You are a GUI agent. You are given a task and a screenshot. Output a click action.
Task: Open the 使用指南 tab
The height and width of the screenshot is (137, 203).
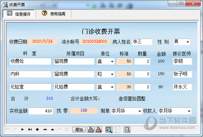coord(53,14)
